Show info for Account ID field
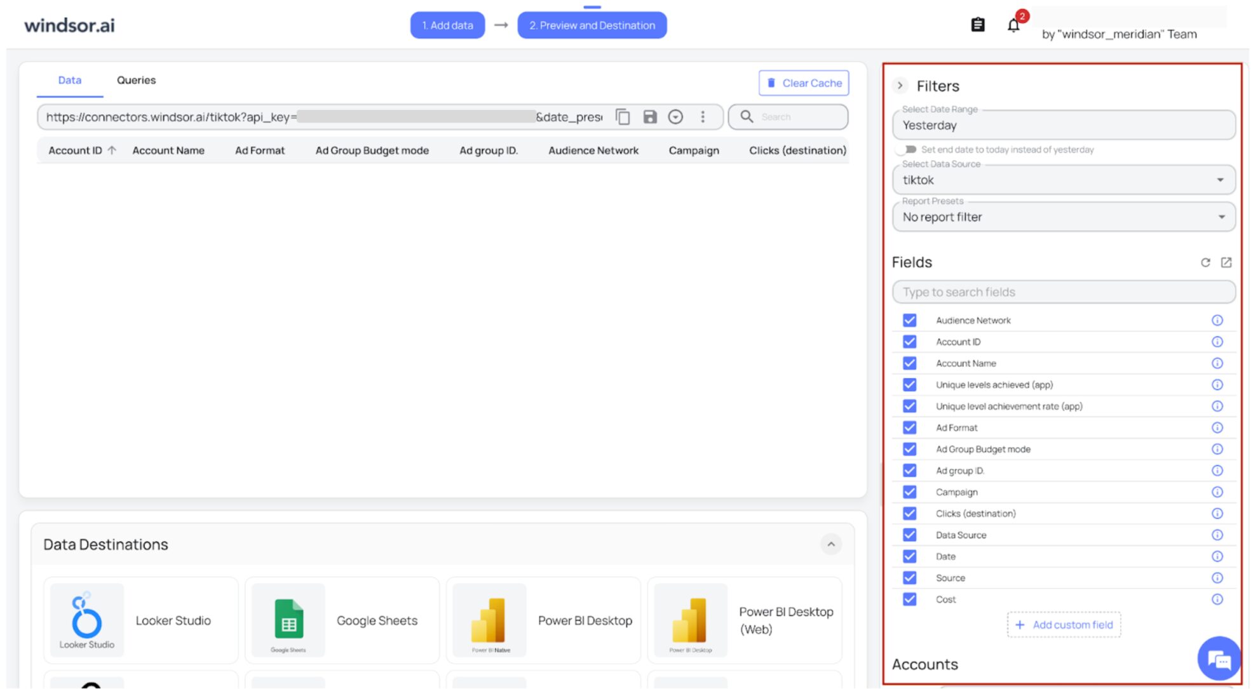The height and width of the screenshot is (689, 1258). click(1217, 342)
